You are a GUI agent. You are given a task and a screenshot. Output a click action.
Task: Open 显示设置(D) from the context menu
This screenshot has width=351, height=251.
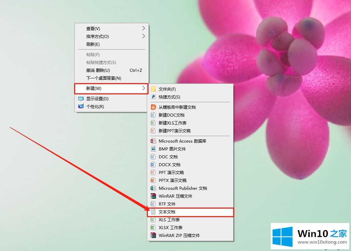[x=111, y=98]
